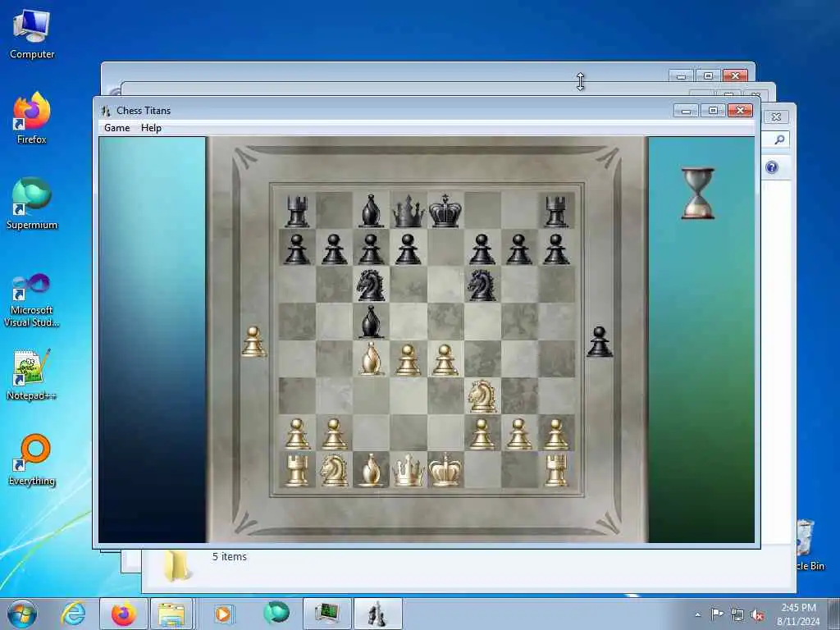This screenshot has width=840, height=630.
Task: Select the white bishop on c1
Action: [x=371, y=470]
